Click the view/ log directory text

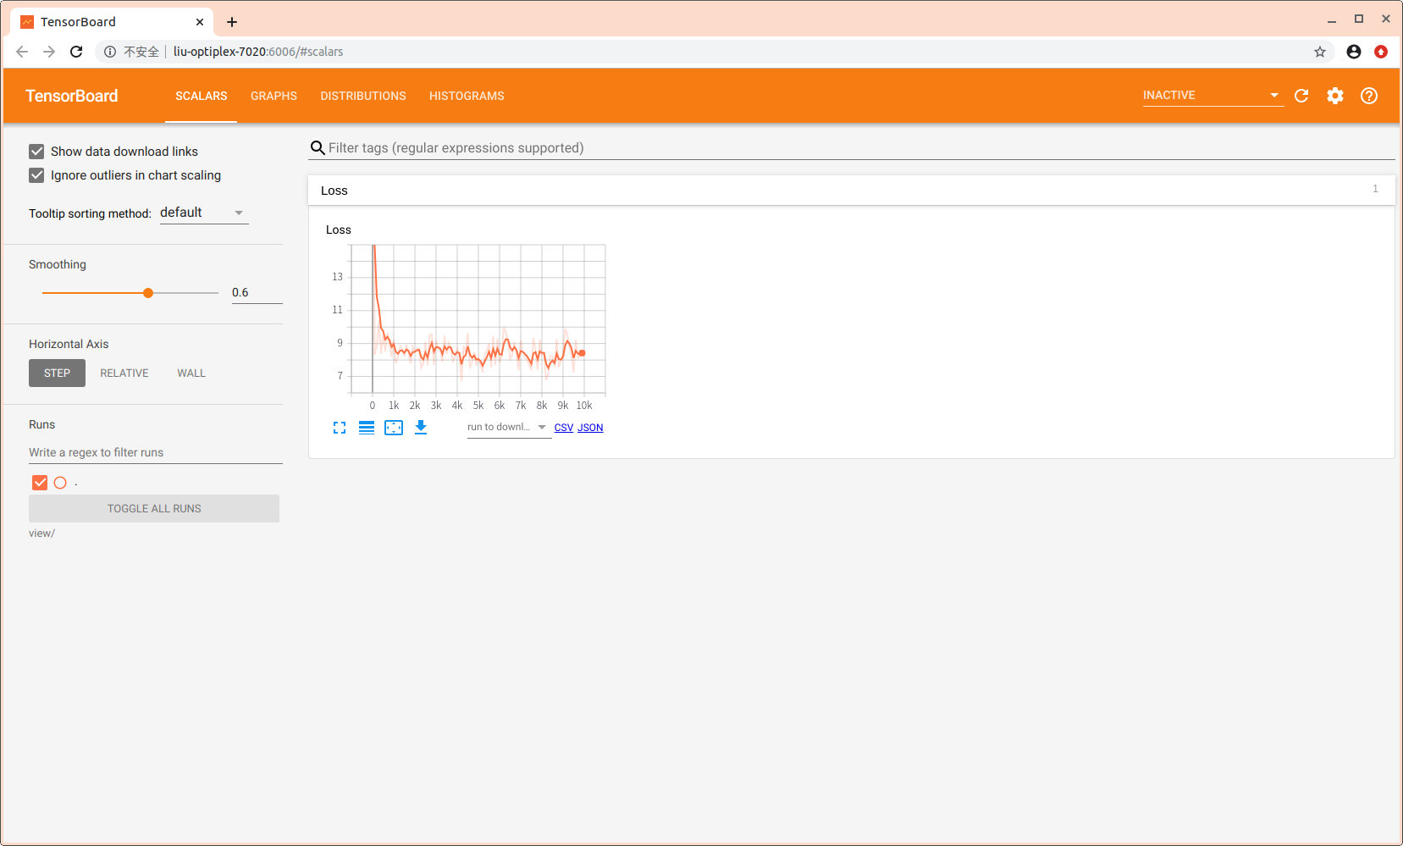point(41,534)
